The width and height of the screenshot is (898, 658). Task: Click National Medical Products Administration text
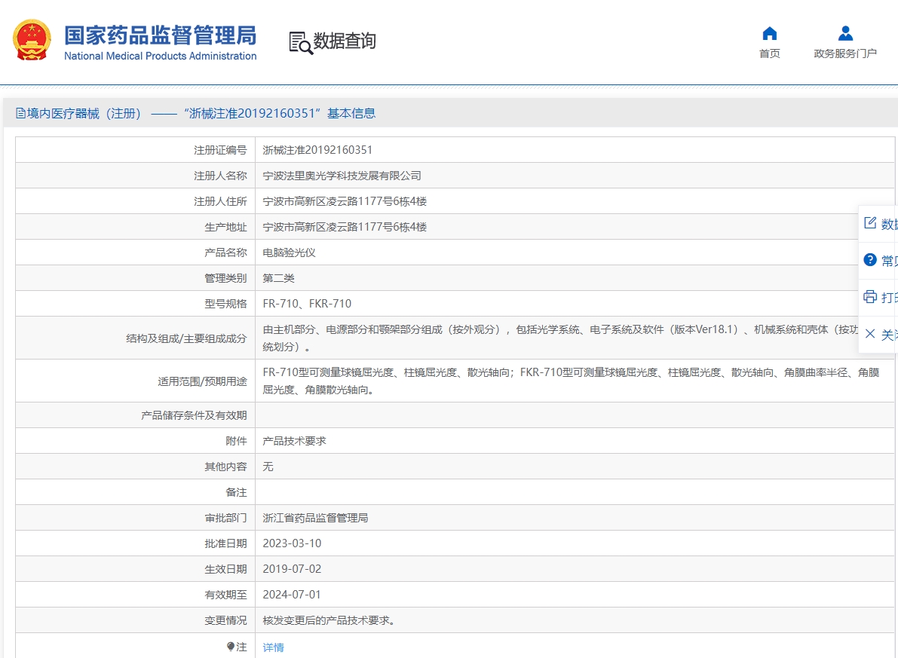(161, 56)
